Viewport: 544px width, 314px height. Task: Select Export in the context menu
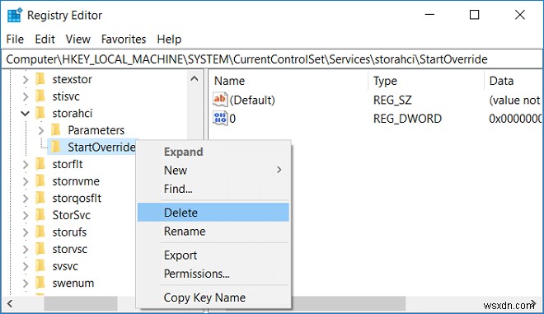(x=213, y=255)
